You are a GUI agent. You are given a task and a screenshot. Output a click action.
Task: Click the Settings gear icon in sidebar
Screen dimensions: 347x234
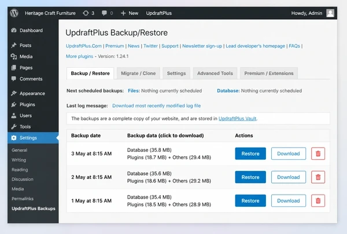(x=14, y=138)
